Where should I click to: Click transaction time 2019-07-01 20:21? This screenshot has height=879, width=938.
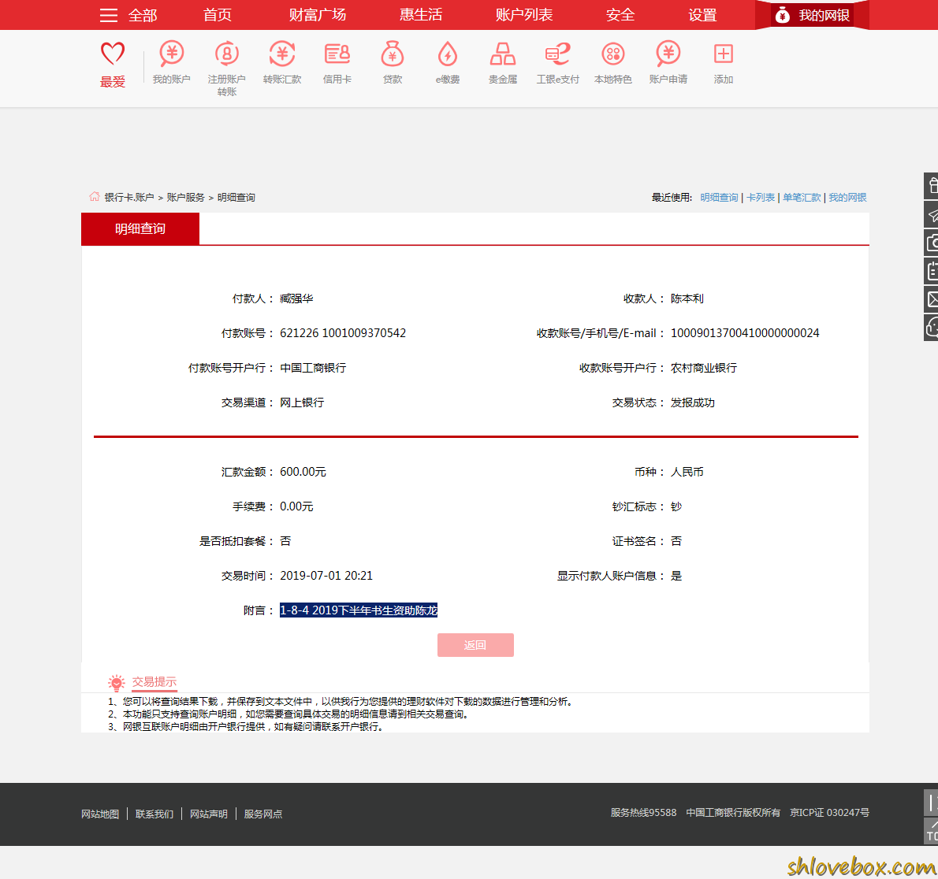pyautogui.click(x=326, y=576)
